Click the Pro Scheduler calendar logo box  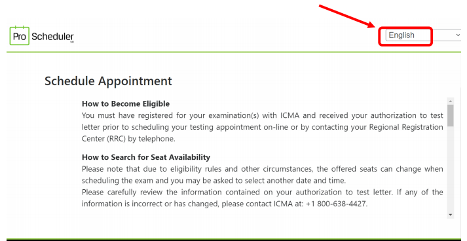point(20,36)
